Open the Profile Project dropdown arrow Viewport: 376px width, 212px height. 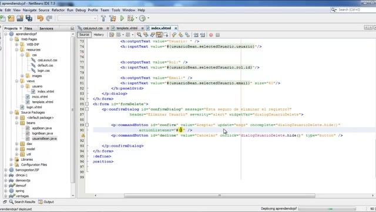[x=148, y=18]
